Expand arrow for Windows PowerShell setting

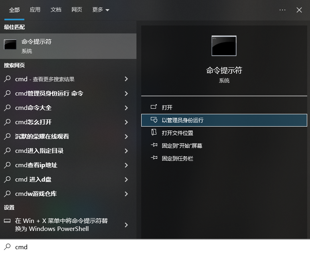point(126,225)
